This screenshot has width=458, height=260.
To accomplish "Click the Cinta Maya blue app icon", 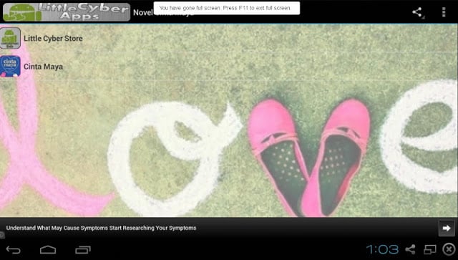I will click(10, 67).
